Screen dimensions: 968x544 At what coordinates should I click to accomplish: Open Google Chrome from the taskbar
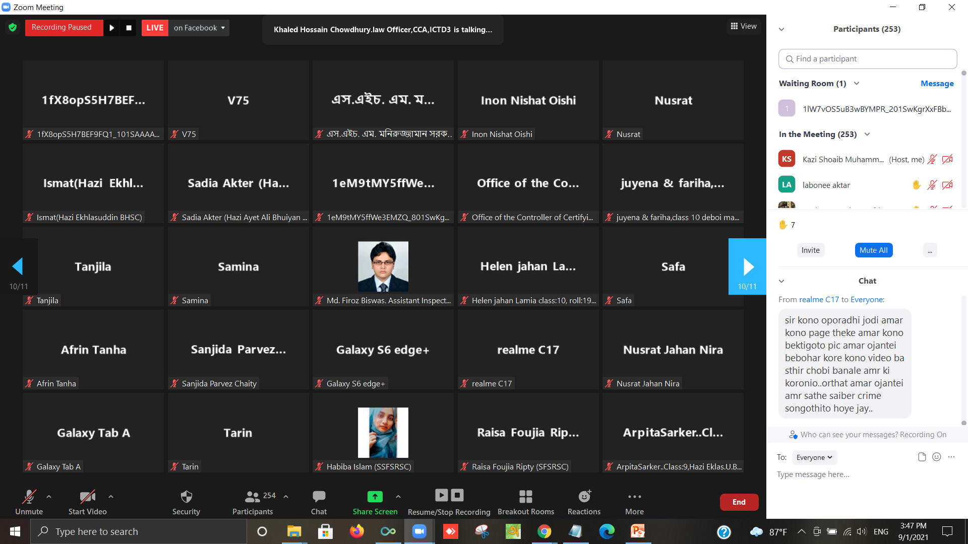[544, 531]
